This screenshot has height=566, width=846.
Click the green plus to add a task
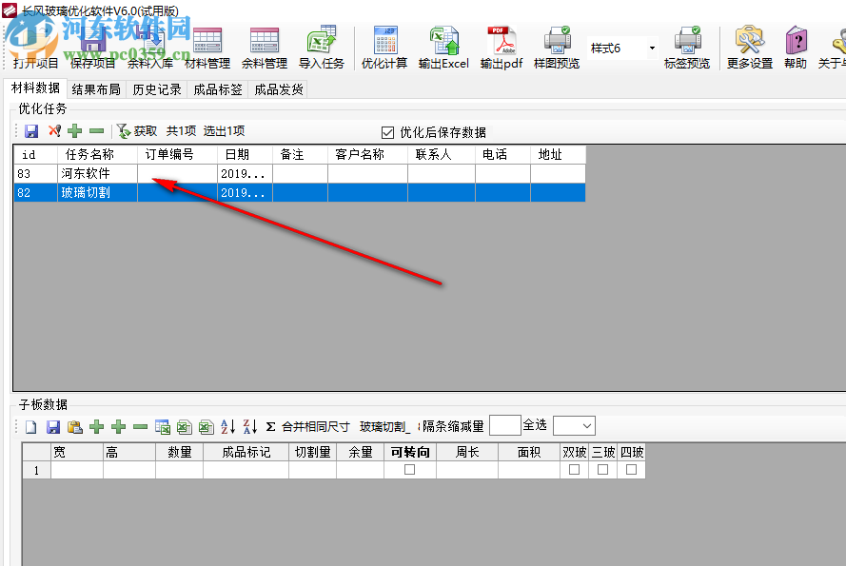74,131
